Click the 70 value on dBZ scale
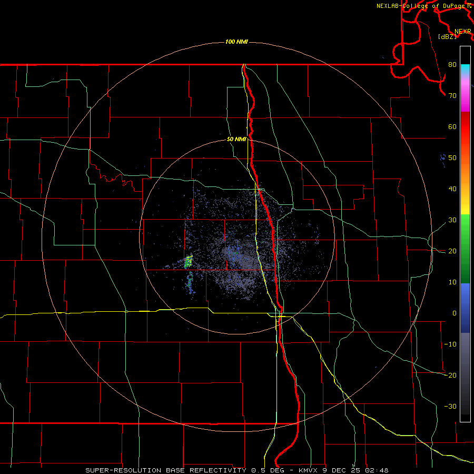 click(452, 95)
